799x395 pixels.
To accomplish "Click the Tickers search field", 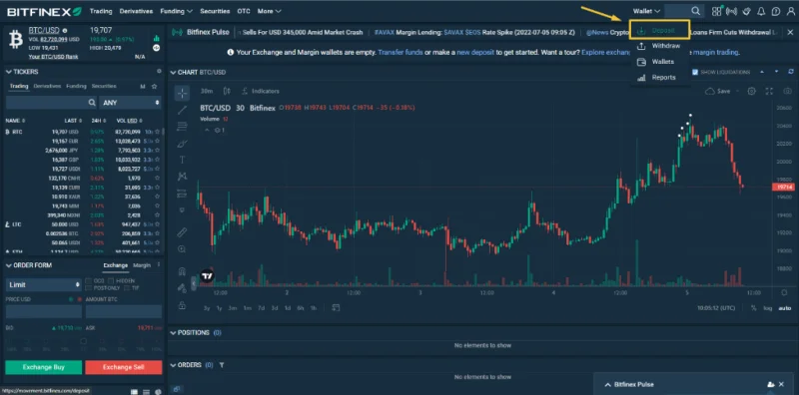I will 51,103.
